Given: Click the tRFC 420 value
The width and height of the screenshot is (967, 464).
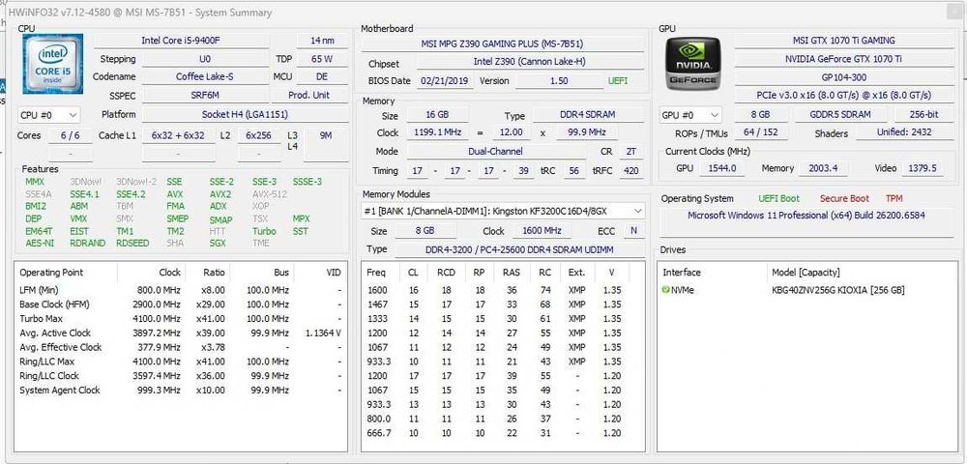Looking at the screenshot, I should [x=630, y=171].
